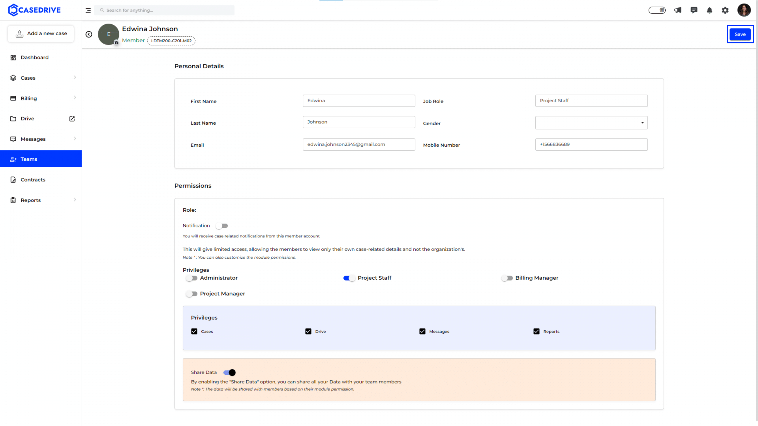
Task: Click the Teams people icon
Action: tap(13, 159)
